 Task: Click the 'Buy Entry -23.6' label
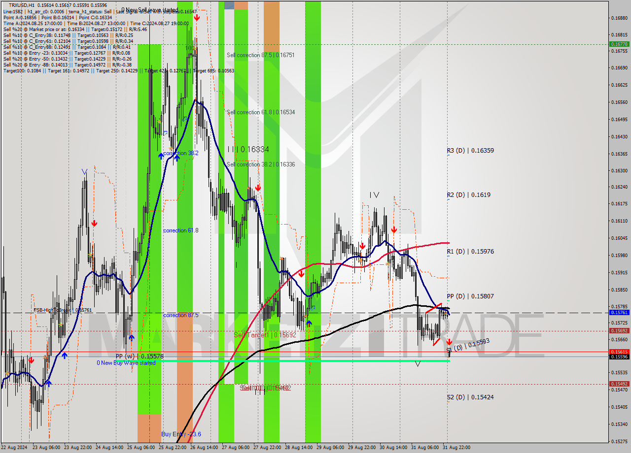click(181, 434)
